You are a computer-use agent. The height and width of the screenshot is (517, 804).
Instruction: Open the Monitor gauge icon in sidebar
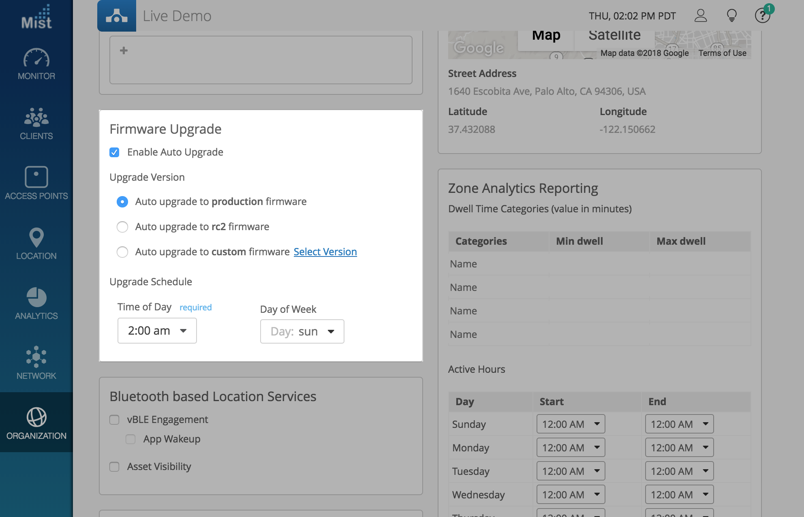coord(36,58)
